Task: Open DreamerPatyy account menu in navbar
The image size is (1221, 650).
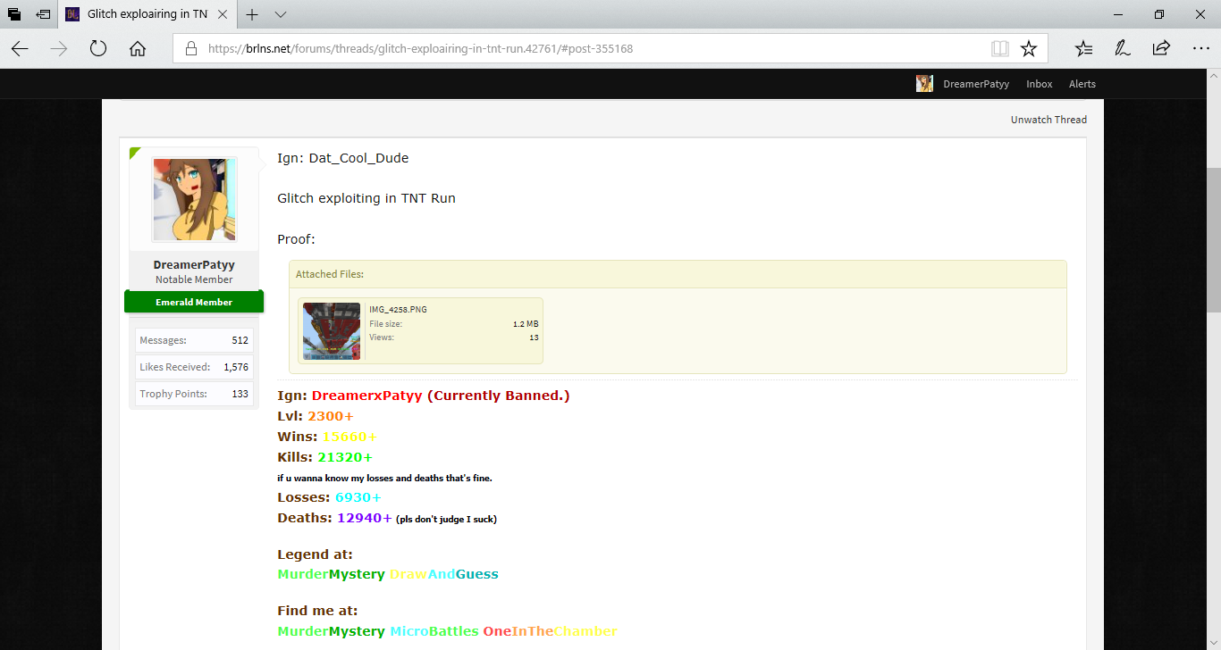Action: tap(976, 84)
